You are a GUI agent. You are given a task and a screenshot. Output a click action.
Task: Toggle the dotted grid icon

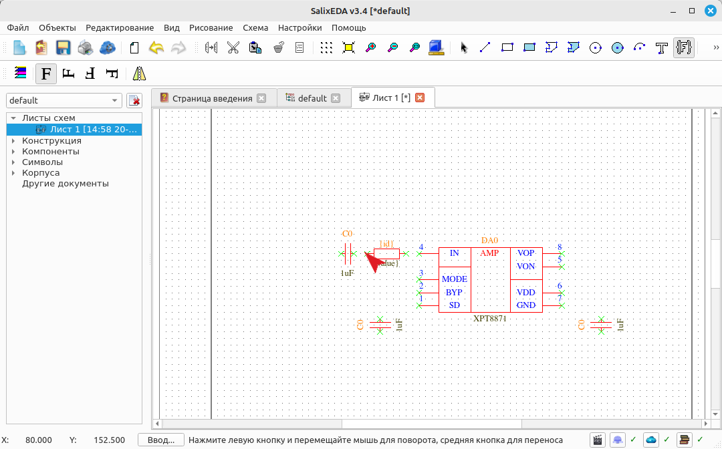coord(326,47)
